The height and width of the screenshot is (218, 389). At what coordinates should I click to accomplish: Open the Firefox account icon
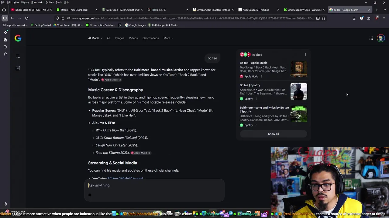pos(361,18)
